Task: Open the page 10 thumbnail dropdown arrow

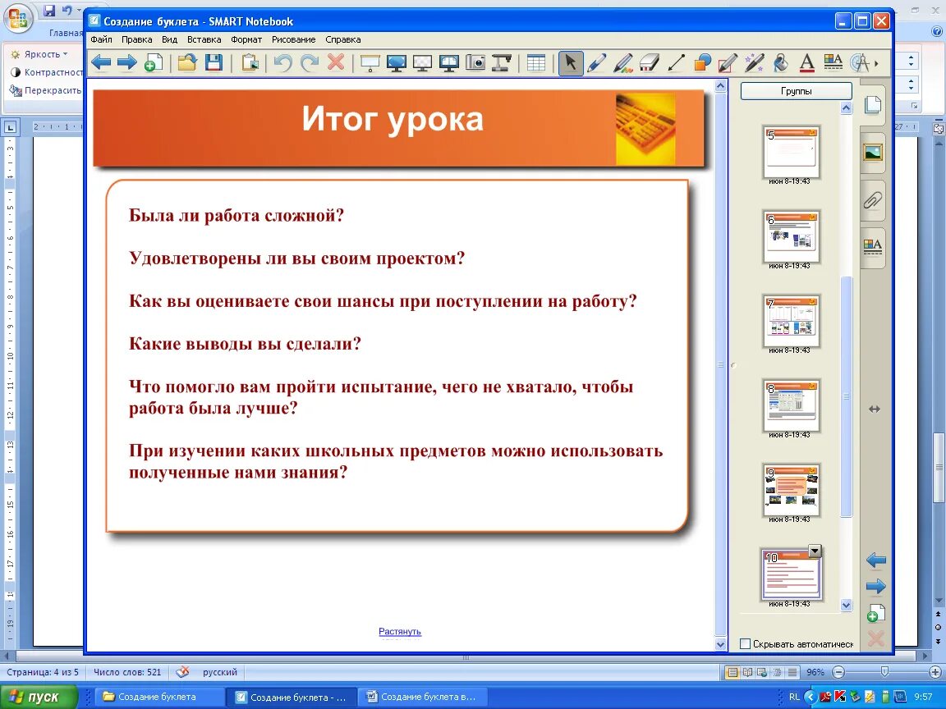Action: pyautogui.click(x=815, y=551)
